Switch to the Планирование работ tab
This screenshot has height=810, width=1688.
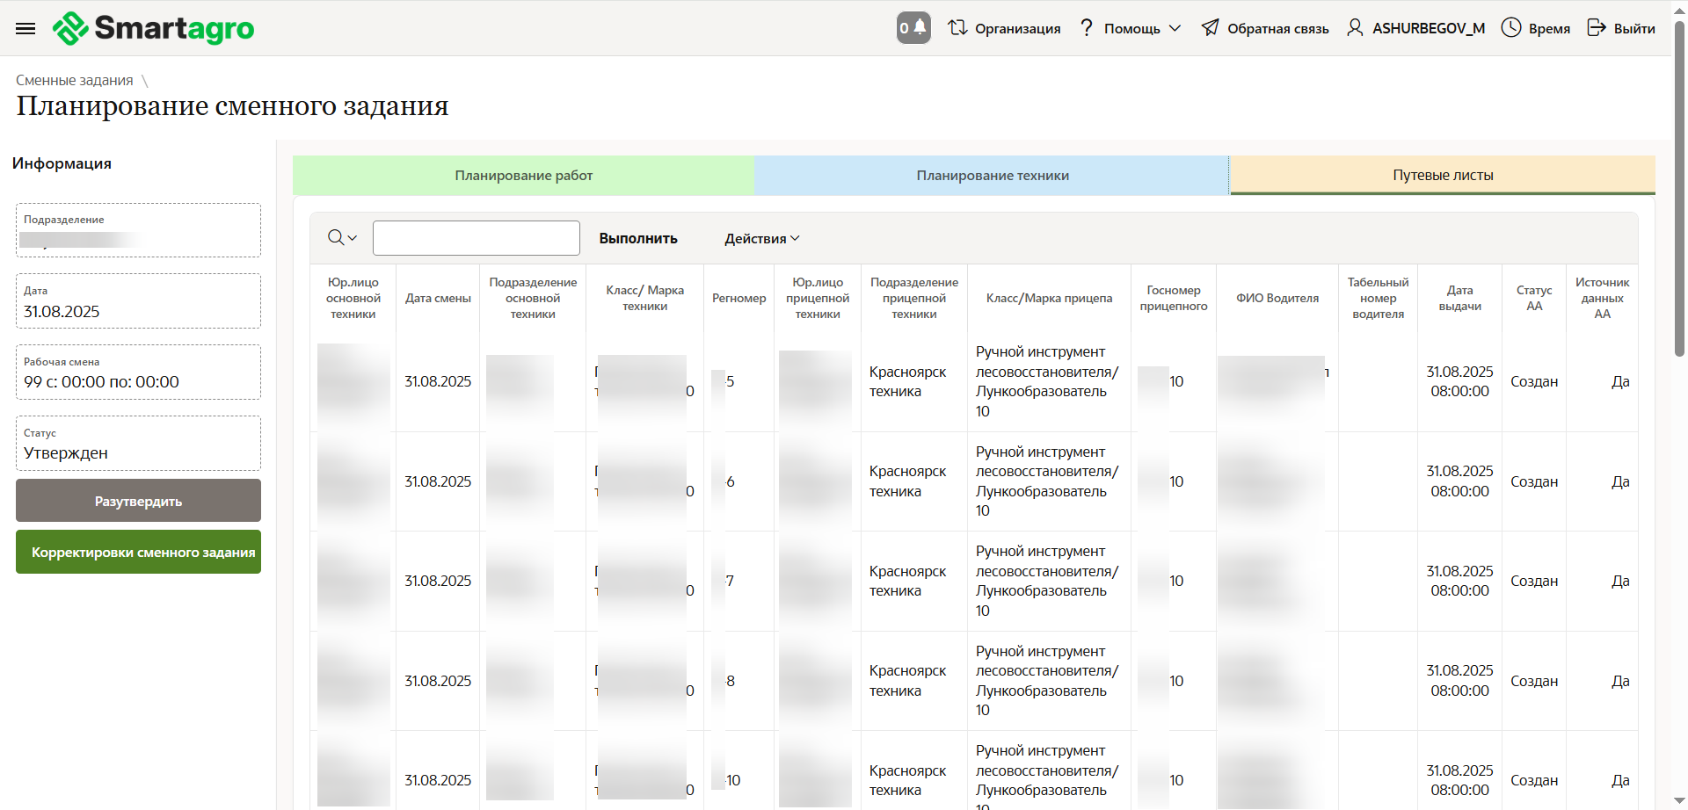pyautogui.click(x=523, y=176)
